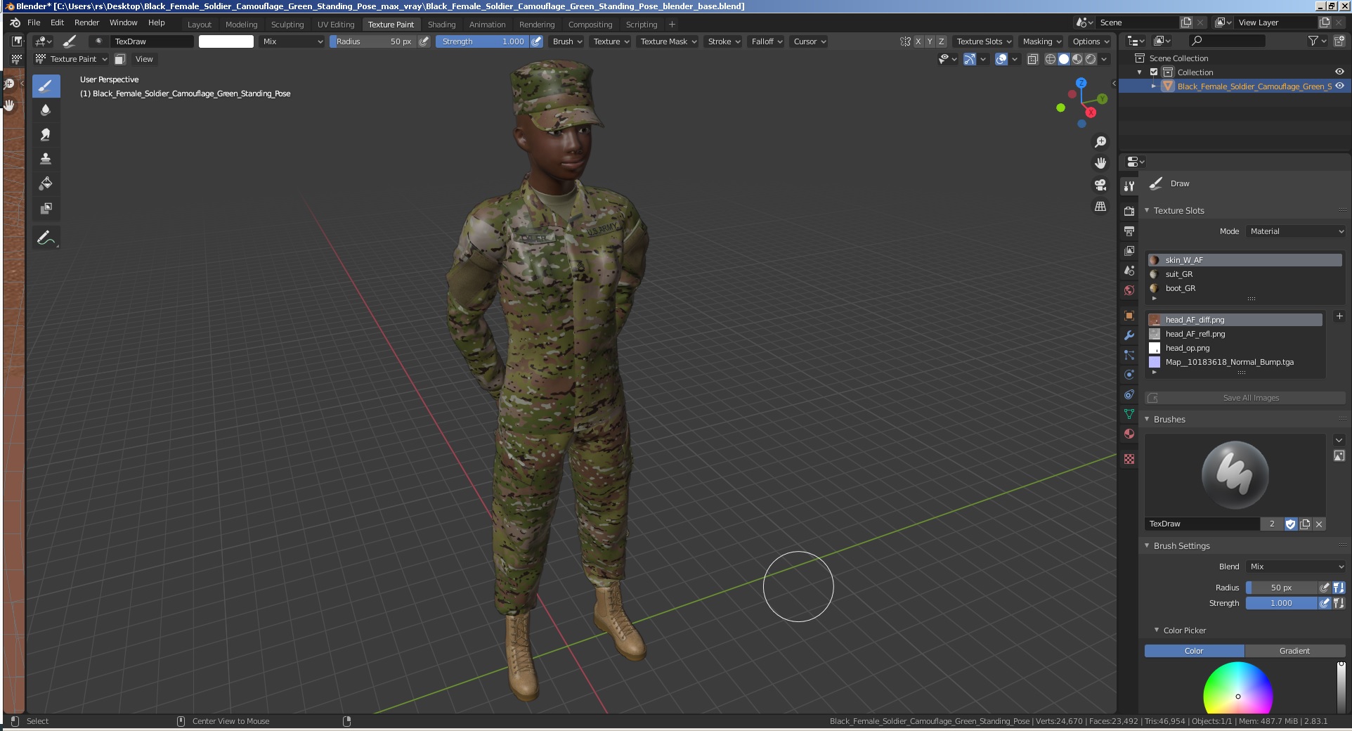Open Object properties tab
1352x731 pixels.
(1129, 316)
